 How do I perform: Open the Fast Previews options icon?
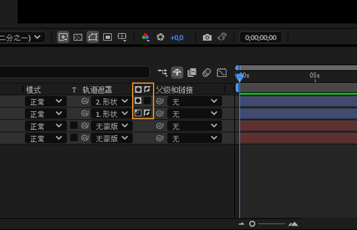[63, 37]
